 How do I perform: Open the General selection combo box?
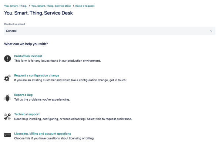[x=110, y=31]
